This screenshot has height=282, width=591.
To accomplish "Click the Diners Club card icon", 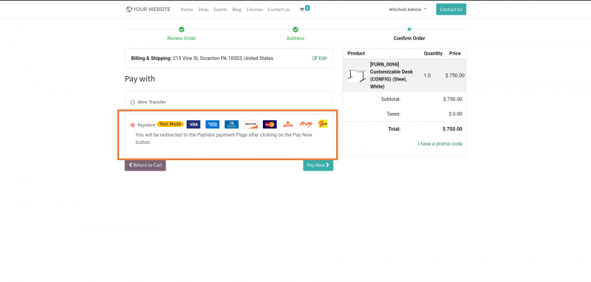I will click(x=231, y=124).
